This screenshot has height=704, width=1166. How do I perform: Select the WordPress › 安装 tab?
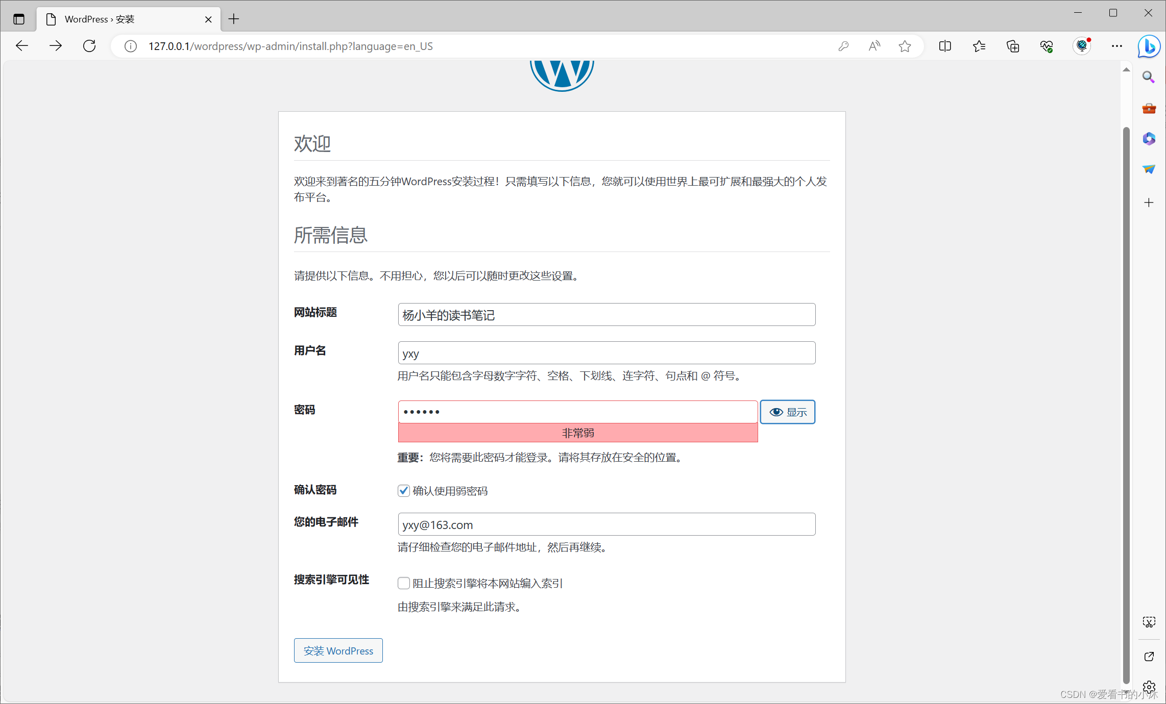click(128, 19)
